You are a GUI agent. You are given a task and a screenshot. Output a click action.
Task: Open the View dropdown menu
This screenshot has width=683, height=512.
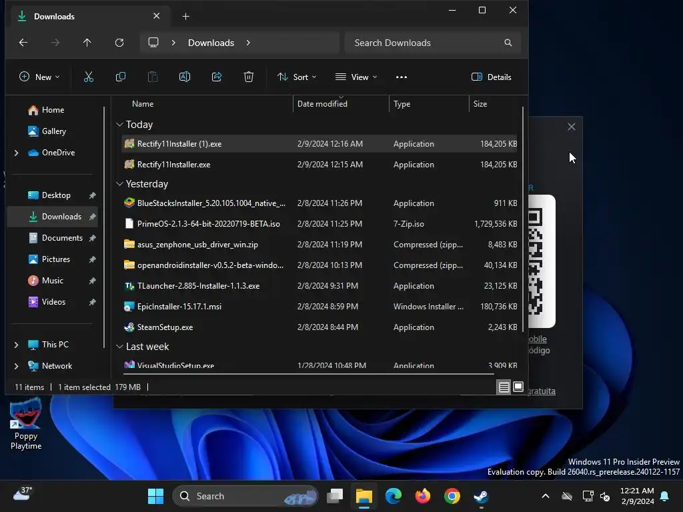pyautogui.click(x=356, y=77)
